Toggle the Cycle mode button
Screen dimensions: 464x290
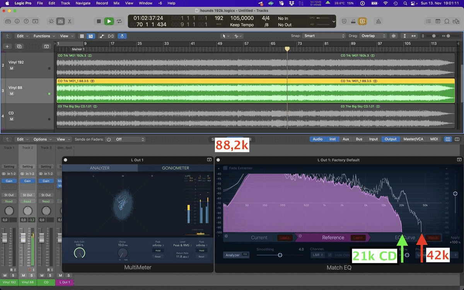pos(119,21)
